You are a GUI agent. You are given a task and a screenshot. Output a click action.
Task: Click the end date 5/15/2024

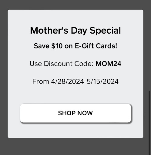(x=102, y=81)
